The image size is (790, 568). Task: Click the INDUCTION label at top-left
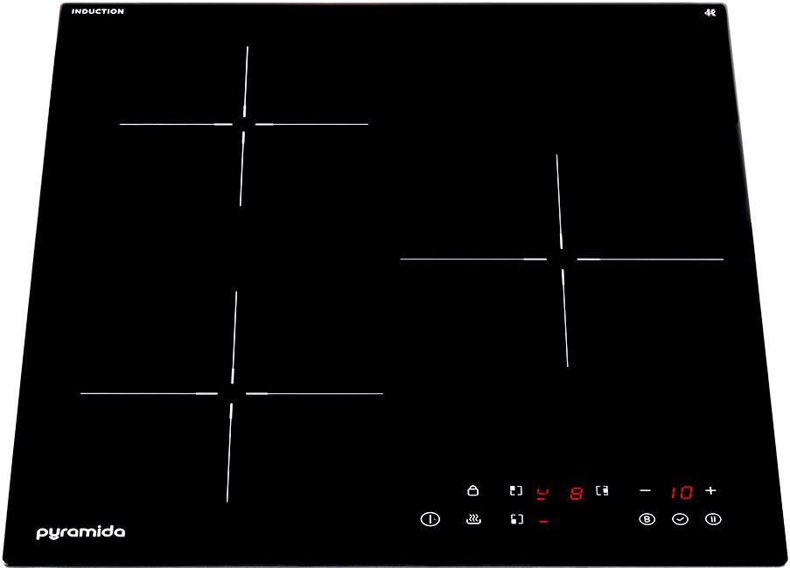coord(97,11)
